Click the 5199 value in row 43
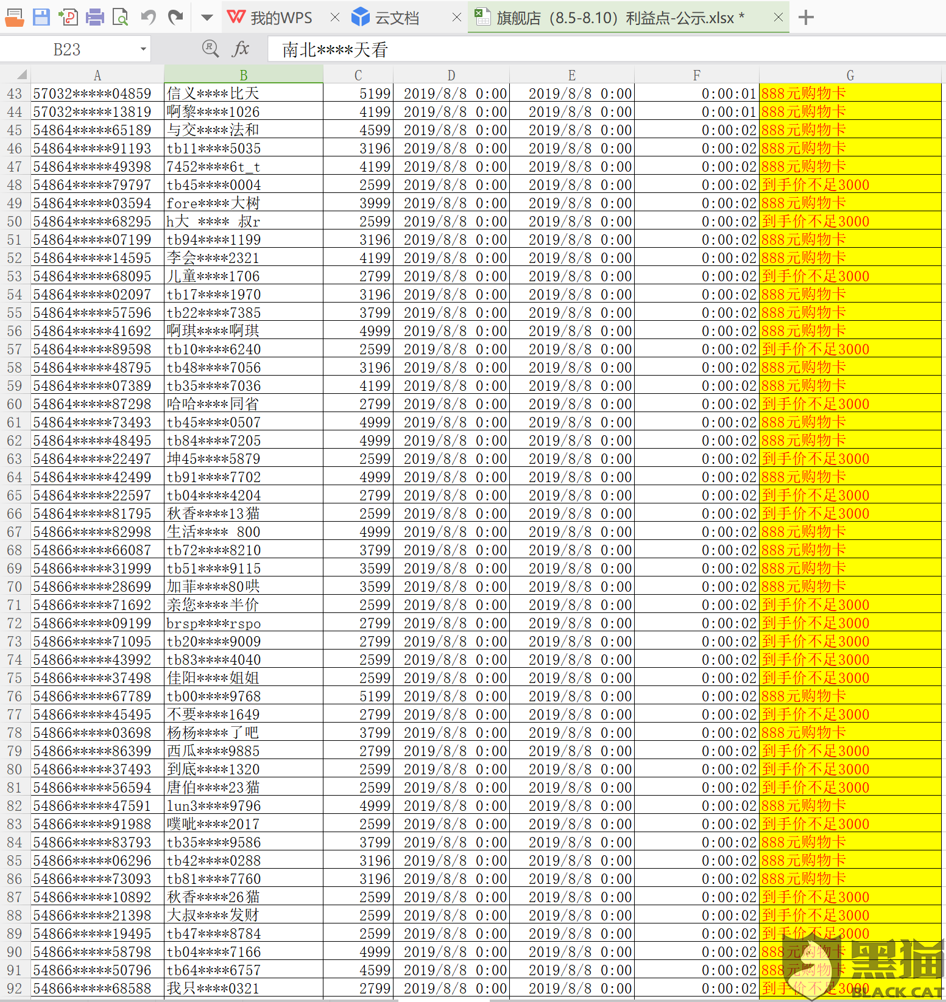 pos(358,93)
